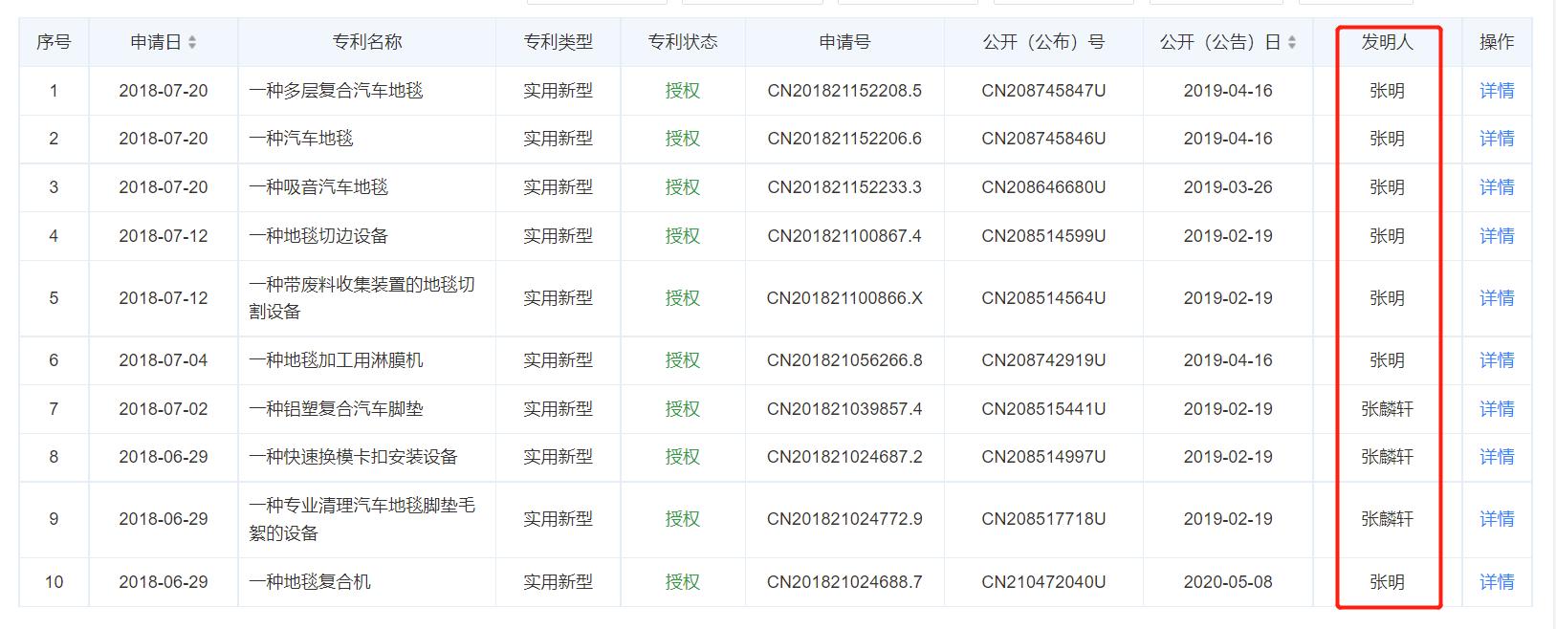
Task: Click the 公开（公布）号 column header
Action: pyautogui.click(x=1043, y=42)
